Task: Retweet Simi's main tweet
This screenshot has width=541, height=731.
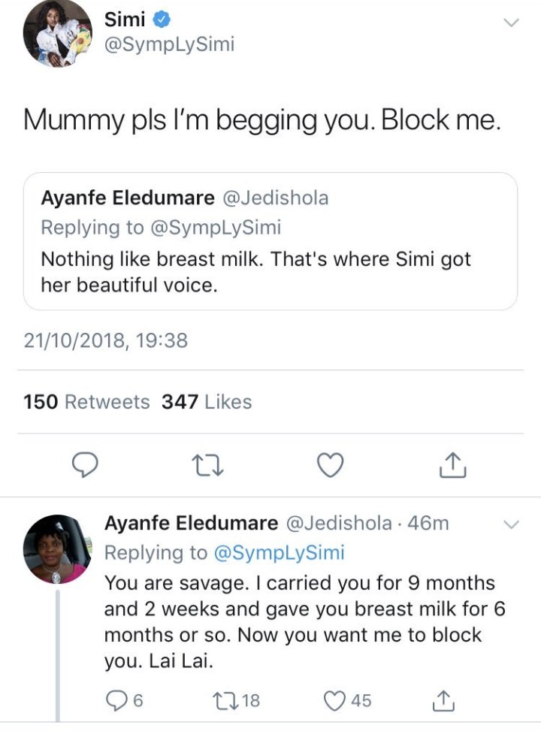Action: (x=208, y=466)
